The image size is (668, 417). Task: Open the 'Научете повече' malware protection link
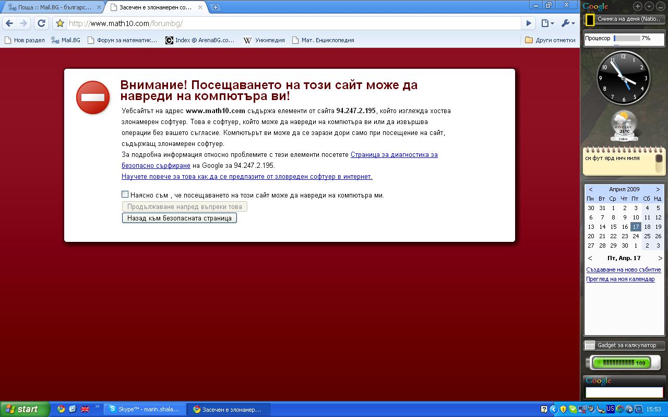[x=247, y=176]
